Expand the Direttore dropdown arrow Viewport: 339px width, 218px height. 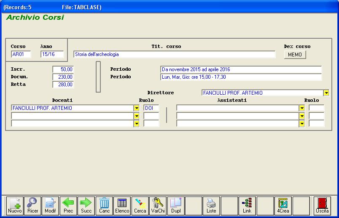(326, 93)
